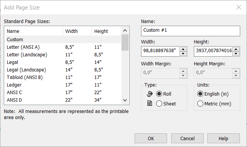Open Help for this dialog
The height and width of the screenshot is (147, 247).
click(224, 138)
